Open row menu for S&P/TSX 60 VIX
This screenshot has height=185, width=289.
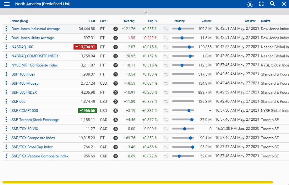pyautogui.click(x=6, y=129)
